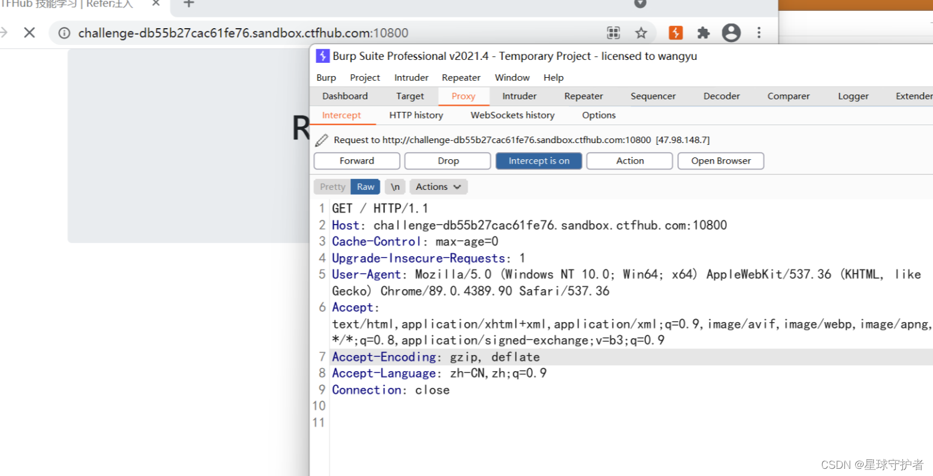Click the Burp Suite logo in the title bar
Viewport: 933px width, 476px height.
coord(323,56)
